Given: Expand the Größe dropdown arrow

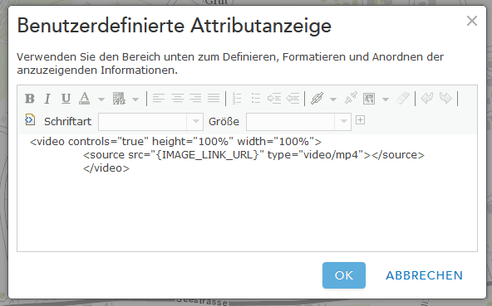Looking at the screenshot, I should tap(343, 122).
